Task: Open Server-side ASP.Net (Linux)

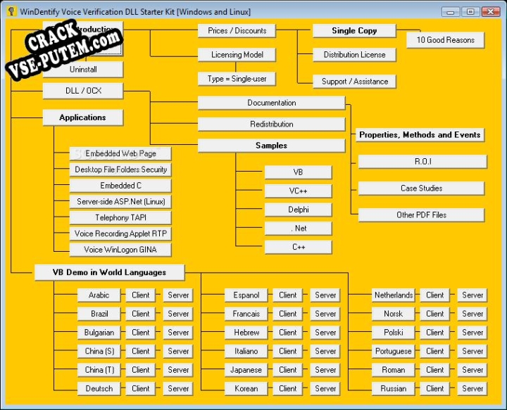Action: 120,202
